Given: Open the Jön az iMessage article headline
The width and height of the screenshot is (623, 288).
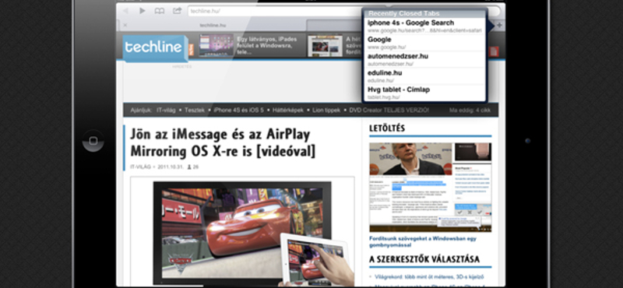Looking at the screenshot, I should point(223,143).
